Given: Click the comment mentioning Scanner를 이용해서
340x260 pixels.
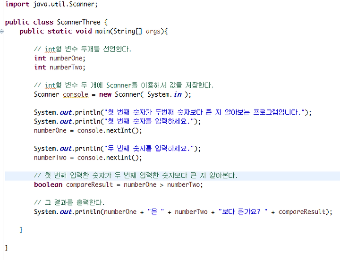Looking at the screenshot, I should coord(124,85).
